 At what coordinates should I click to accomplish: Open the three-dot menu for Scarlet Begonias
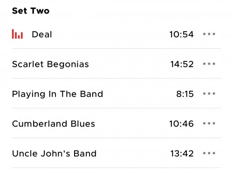(x=209, y=64)
